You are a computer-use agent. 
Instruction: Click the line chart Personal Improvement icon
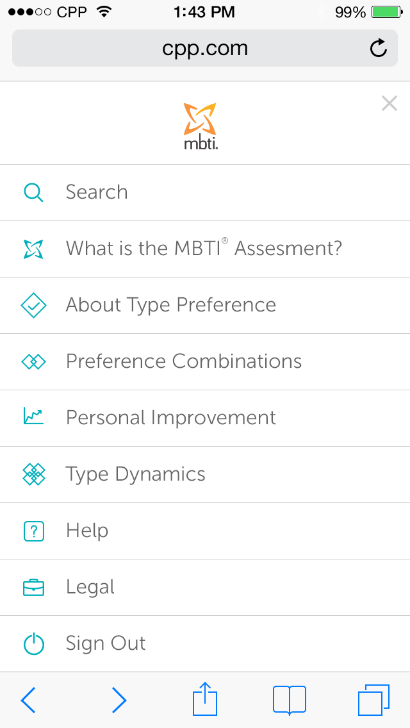33,417
